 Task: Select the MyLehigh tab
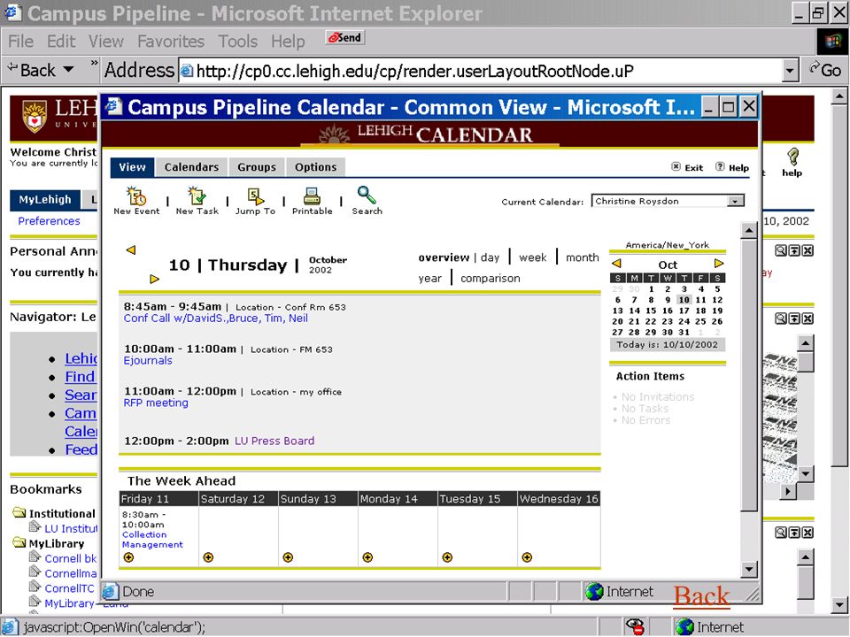(x=45, y=200)
